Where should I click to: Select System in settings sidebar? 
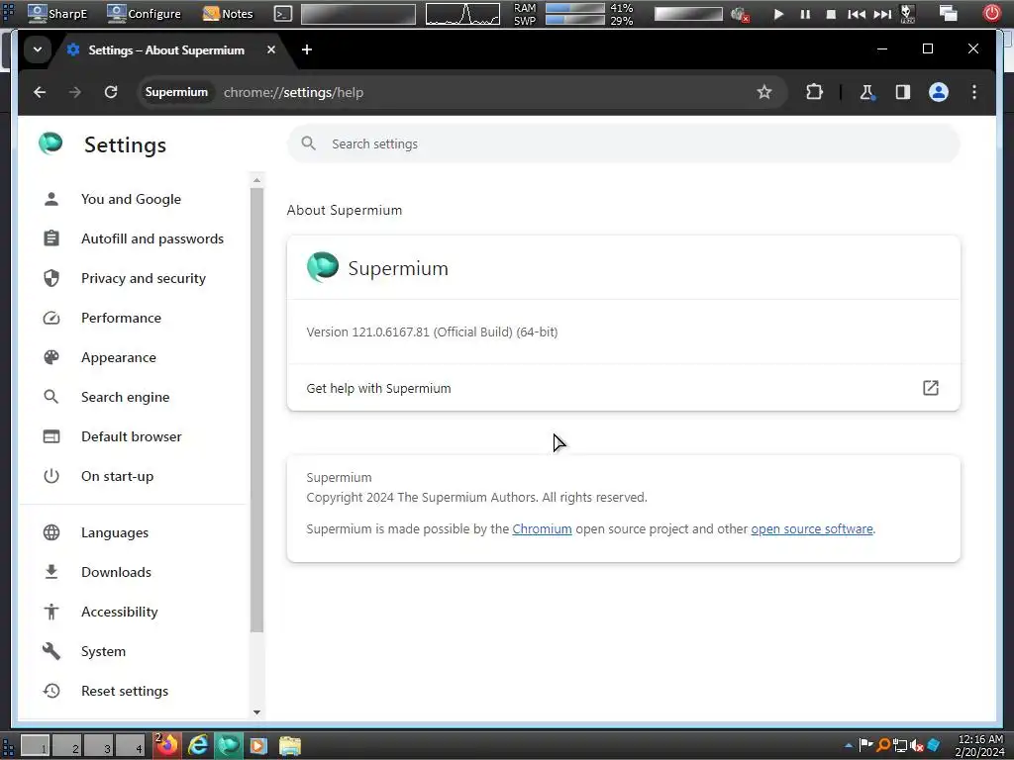point(103,651)
